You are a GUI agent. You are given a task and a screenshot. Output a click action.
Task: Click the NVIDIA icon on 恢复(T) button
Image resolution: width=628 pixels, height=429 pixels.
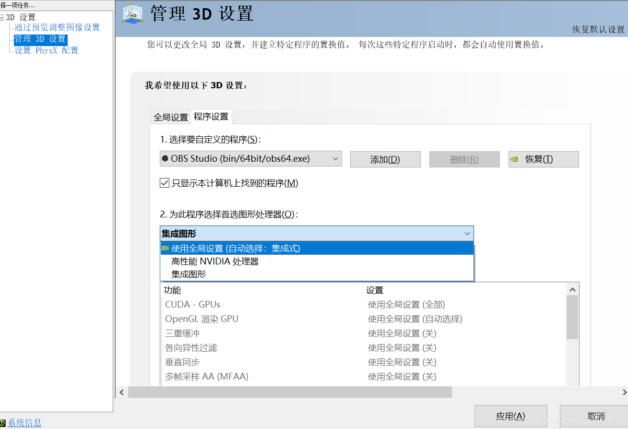514,159
